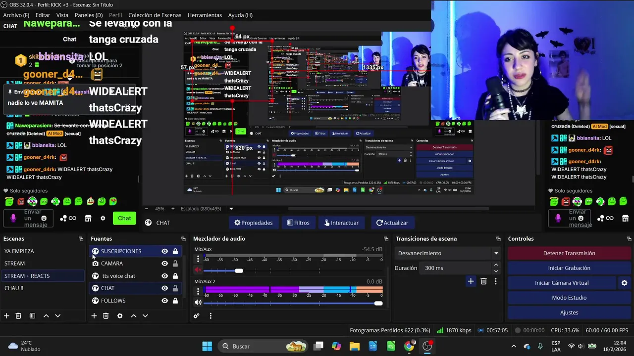Open the Vista menu
Image resolution: width=634 pixels, height=356 pixels.
[62, 15]
